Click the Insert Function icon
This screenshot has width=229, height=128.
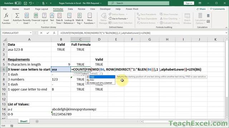coord(6,18)
